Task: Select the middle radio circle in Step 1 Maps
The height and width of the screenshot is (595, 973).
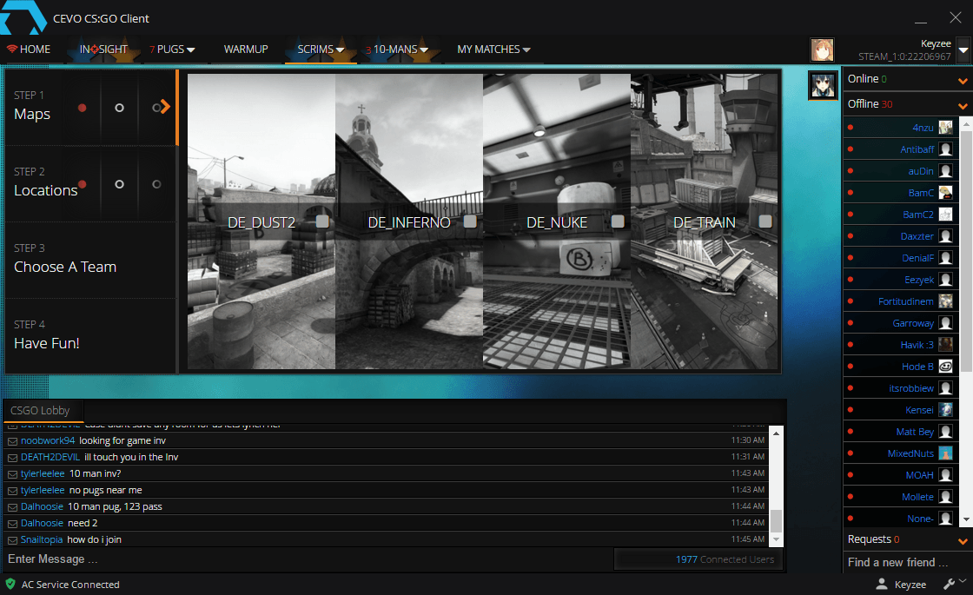Action: pyautogui.click(x=119, y=108)
